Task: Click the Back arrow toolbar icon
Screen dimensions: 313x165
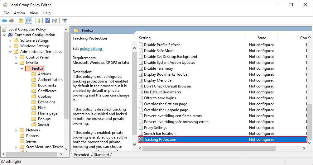Action: point(4,21)
